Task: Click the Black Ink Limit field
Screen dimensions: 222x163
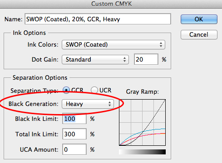Action: 74,119
